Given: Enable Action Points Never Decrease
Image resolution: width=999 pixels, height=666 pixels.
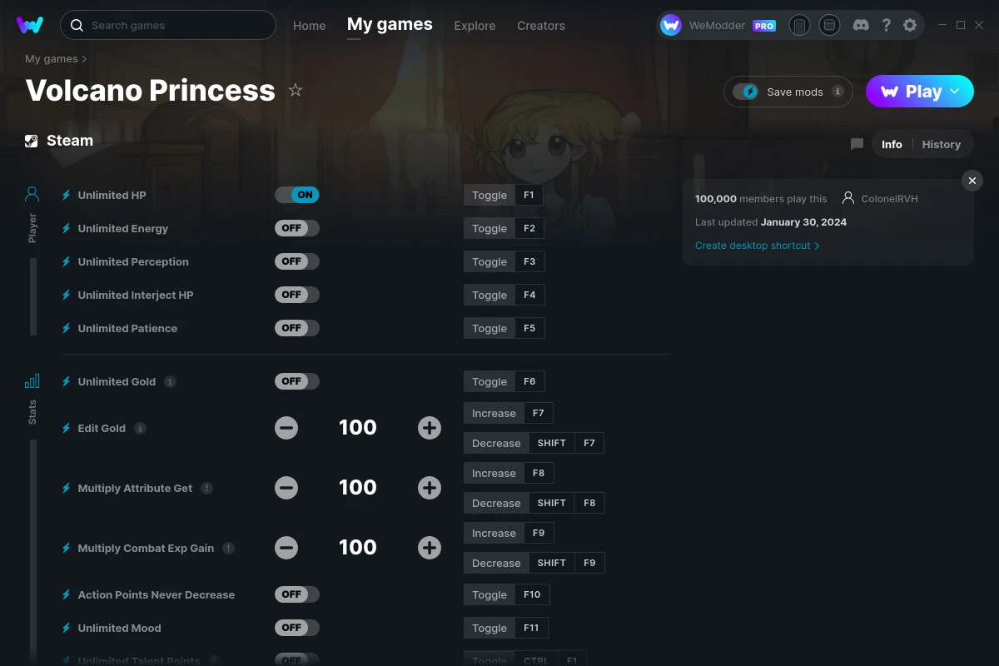Looking at the screenshot, I should [296, 594].
